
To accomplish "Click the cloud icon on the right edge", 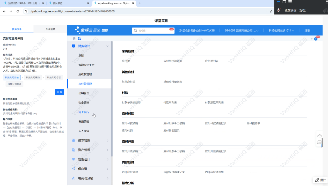I will [x=319, y=136].
